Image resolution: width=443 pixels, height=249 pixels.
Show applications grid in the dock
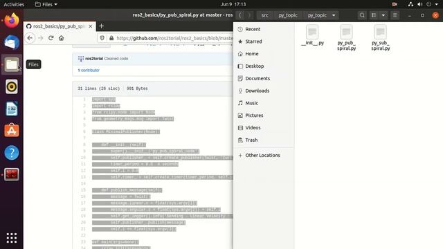click(12, 238)
